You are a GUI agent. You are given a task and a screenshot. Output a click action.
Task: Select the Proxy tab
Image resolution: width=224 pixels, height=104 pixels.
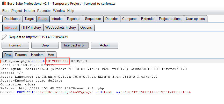point(43,19)
